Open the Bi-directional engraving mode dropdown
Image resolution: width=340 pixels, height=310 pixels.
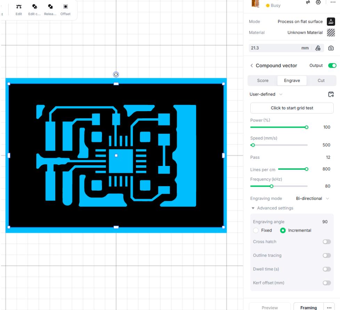312,199
